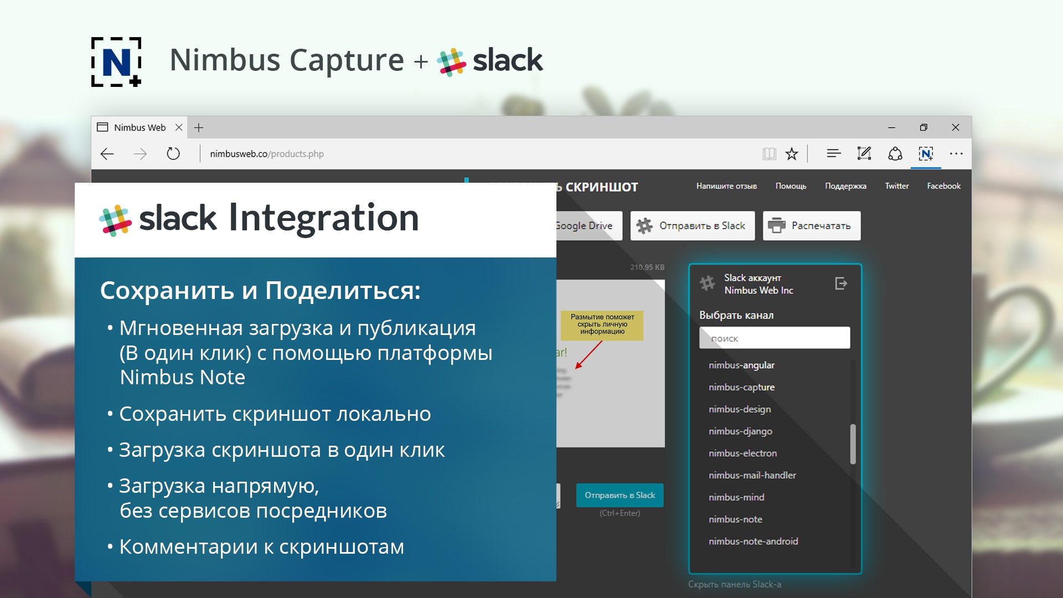
Task: Click the Скрыть панель Slack-а link
Action: [x=734, y=584]
